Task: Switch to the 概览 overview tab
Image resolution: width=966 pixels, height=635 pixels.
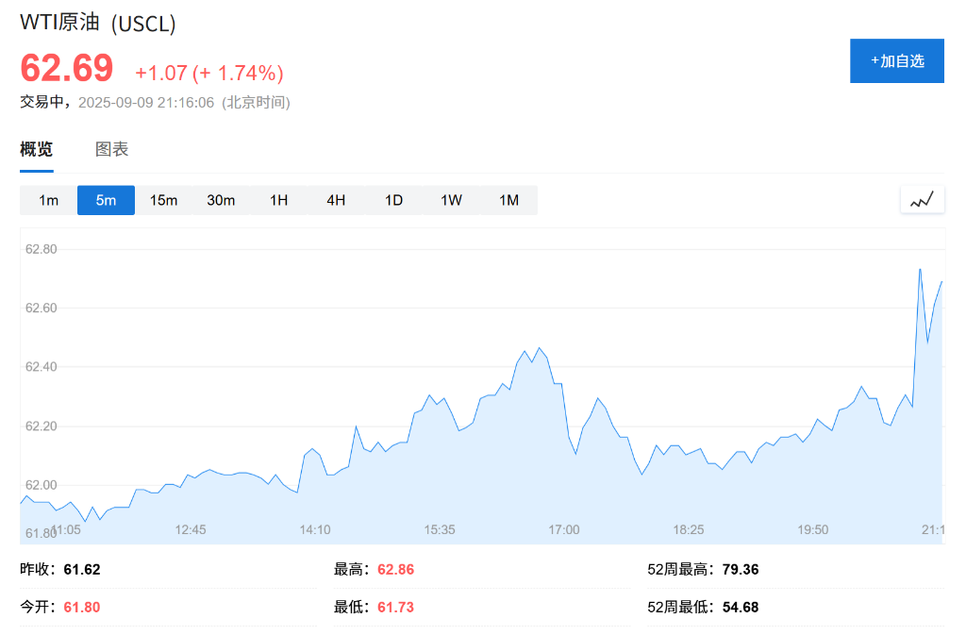Action: point(37,149)
